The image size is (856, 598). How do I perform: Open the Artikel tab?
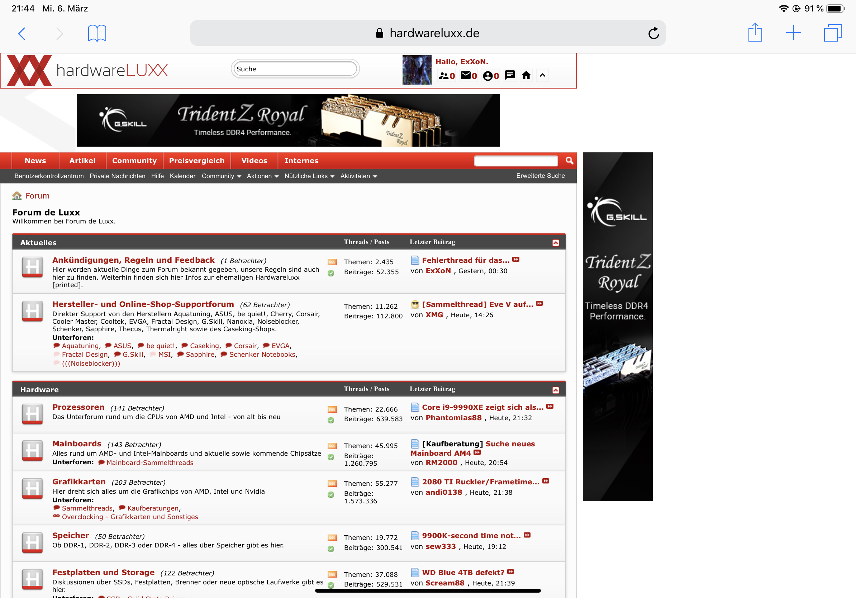[x=82, y=161]
